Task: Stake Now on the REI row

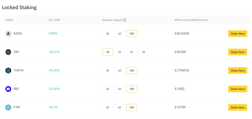Action: point(238,89)
